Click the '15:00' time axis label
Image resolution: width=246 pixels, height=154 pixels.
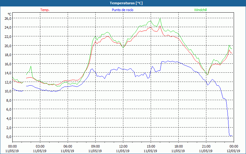click(x=151, y=146)
